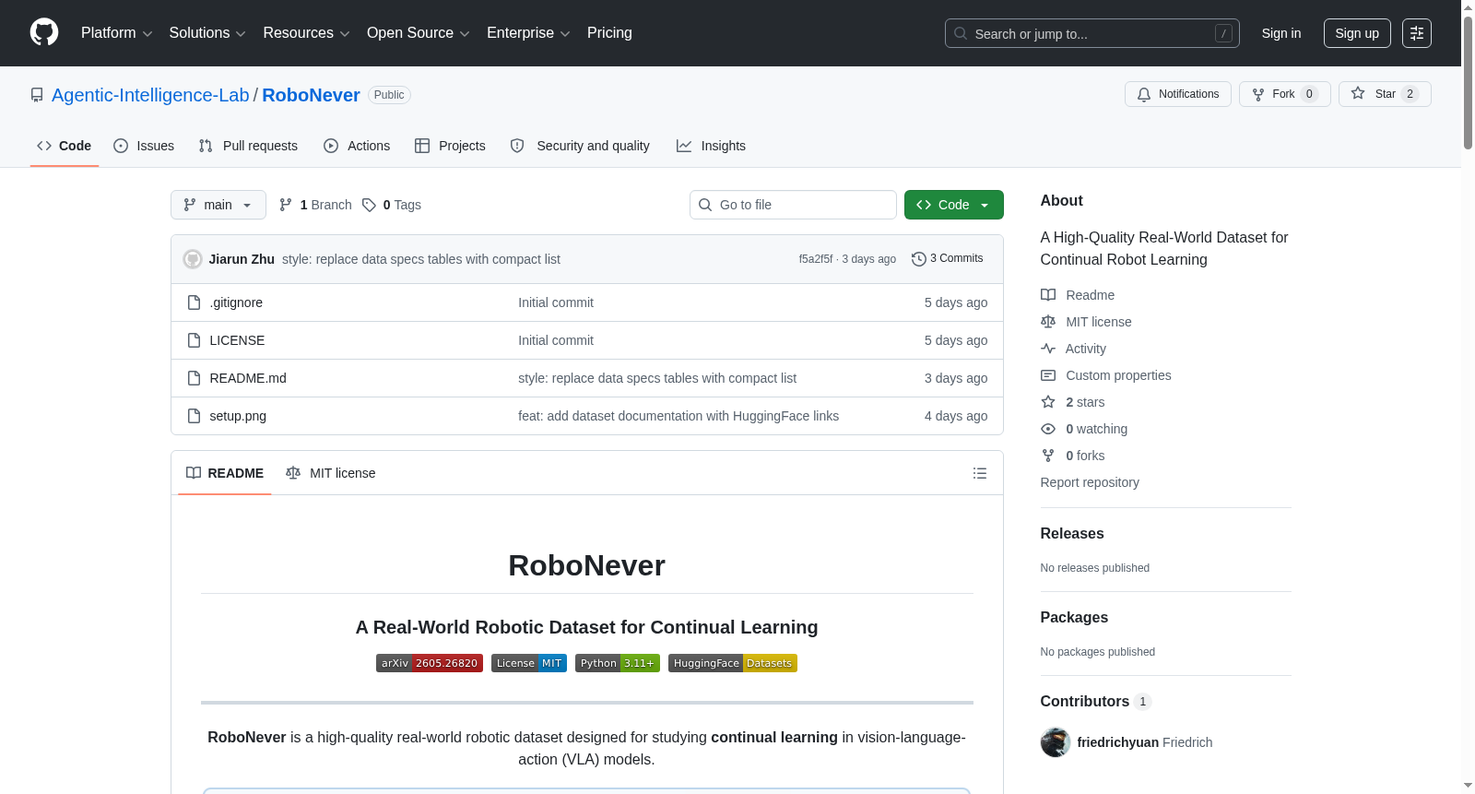The height and width of the screenshot is (794, 1475).
Task: Click the tag icon beside 0 Tags
Action: [x=369, y=205]
